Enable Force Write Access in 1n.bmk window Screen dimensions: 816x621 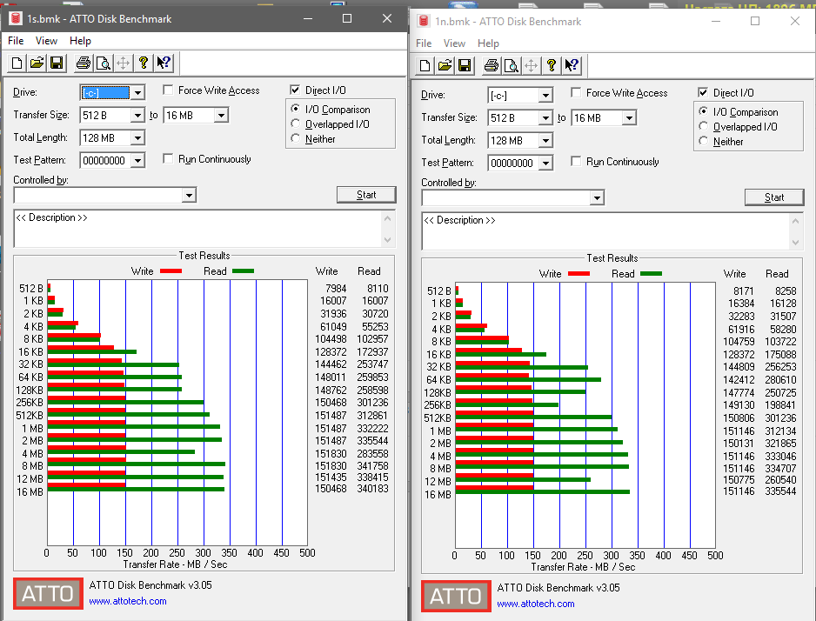click(x=576, y=92)
